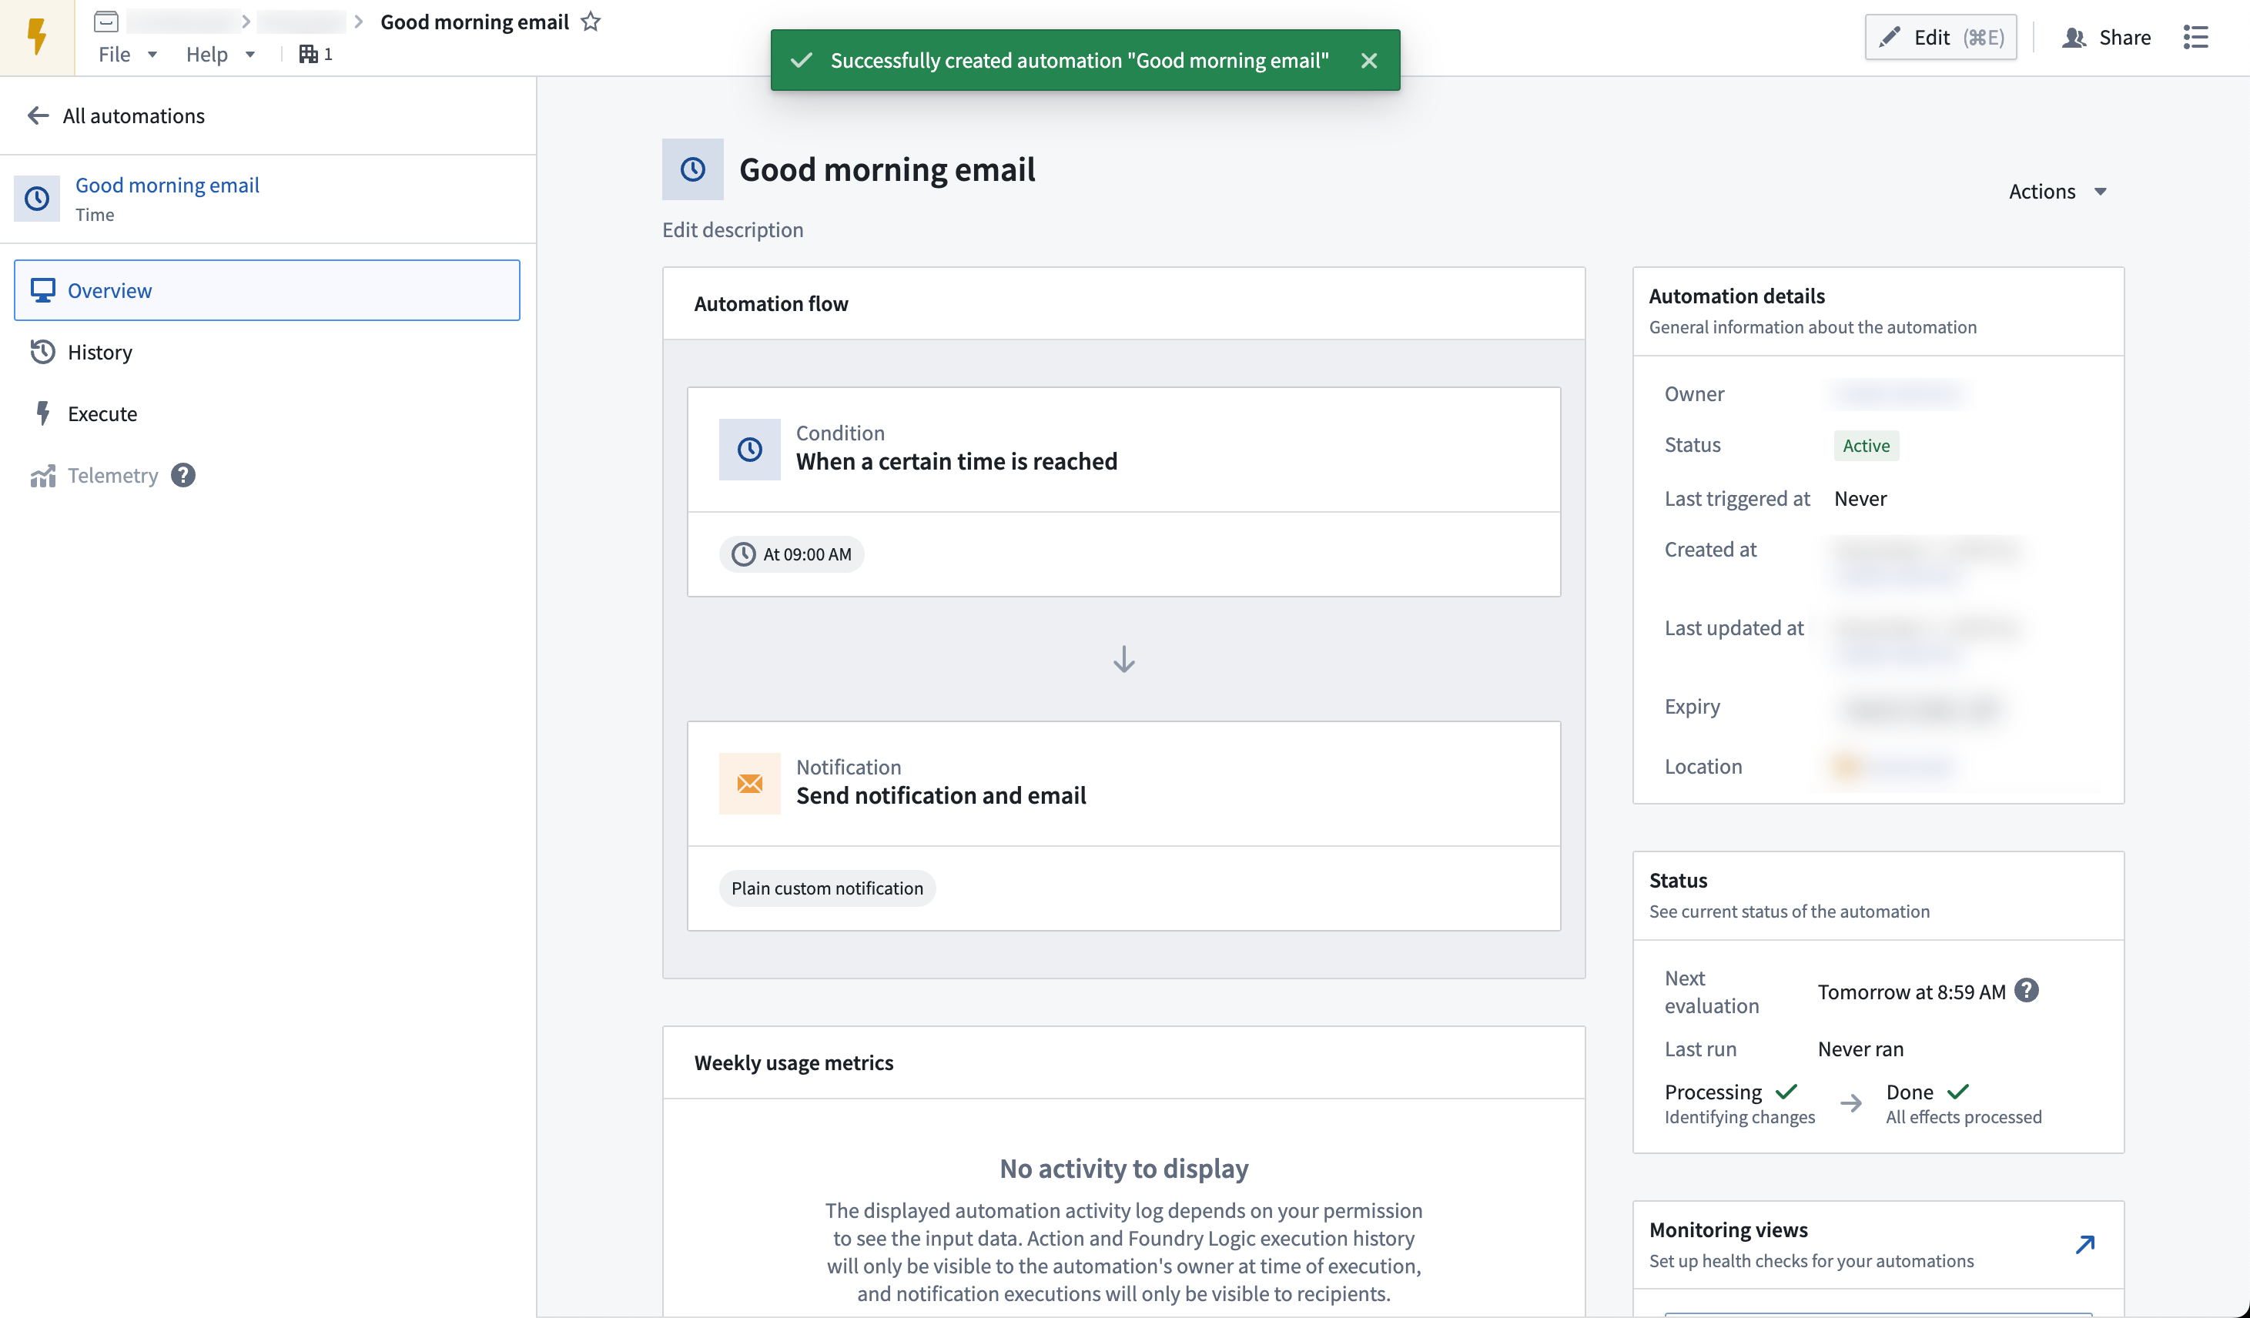Star the Good morning email automation
This screenshot has height=1318, width=2250.
point(590,22)
